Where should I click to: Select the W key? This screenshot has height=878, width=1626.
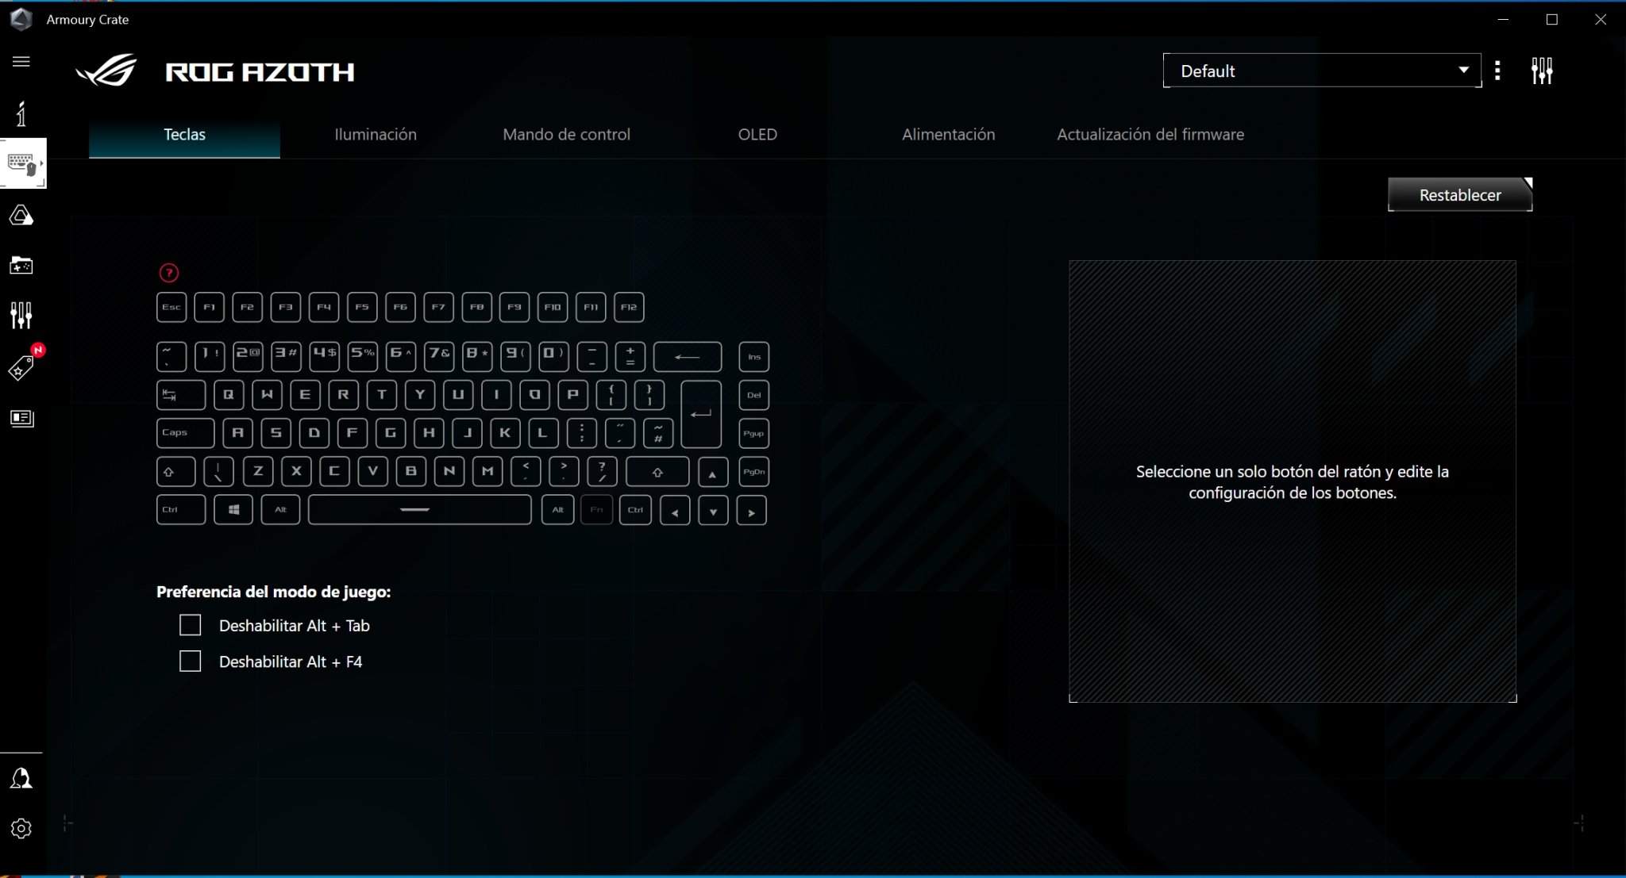pos(267,395)
